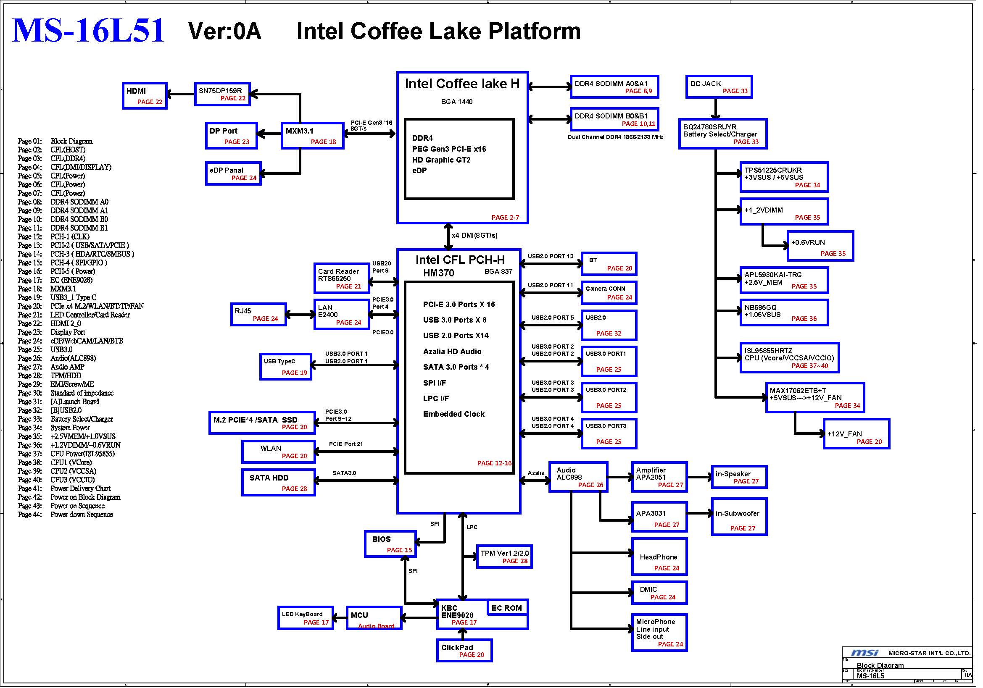
Task: Click the Page 01: Block Diagram entry
Action: pyautogui.click(x=55, y=141)
